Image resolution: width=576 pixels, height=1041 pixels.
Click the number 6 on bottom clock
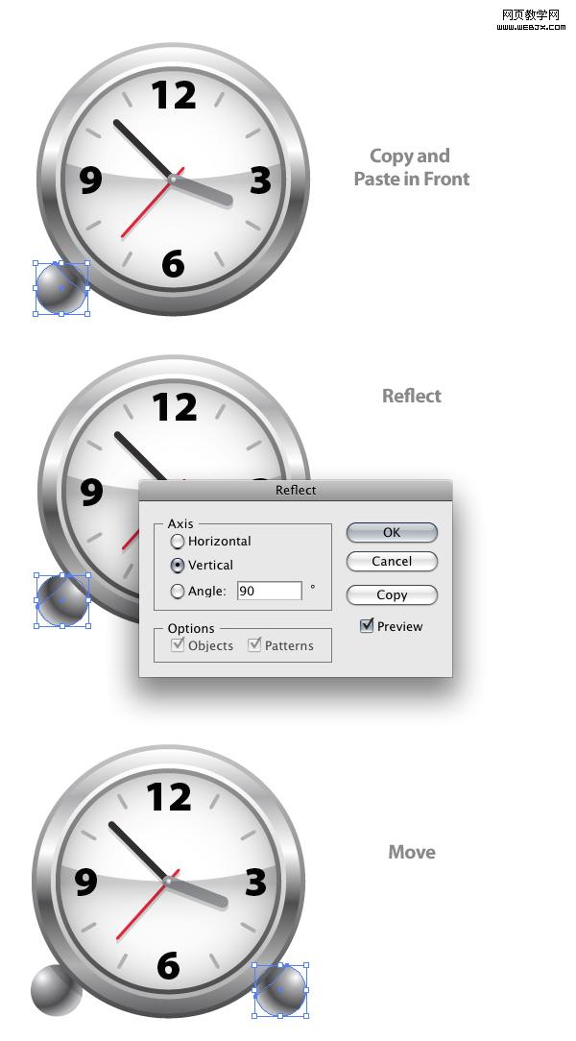pos(169,965)
